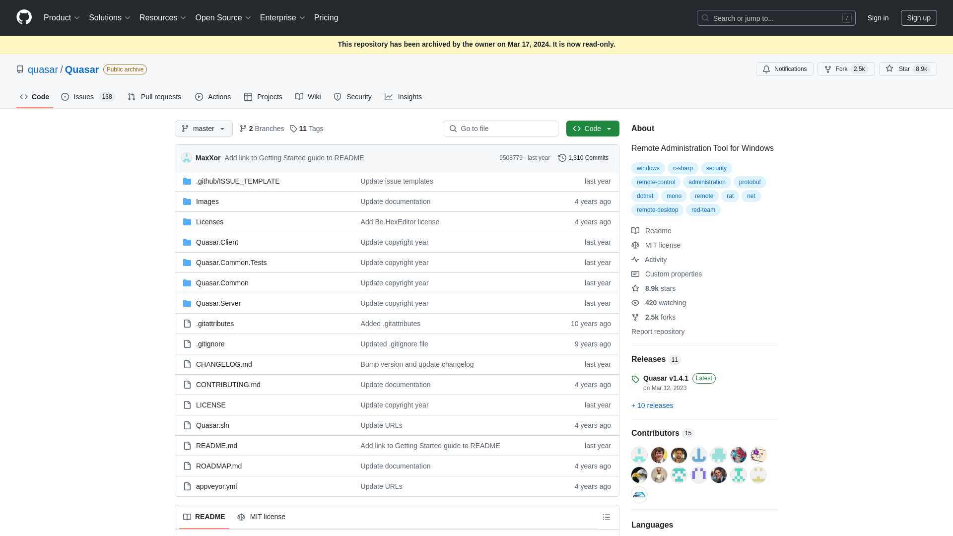Open the appveyor.yml file
The image size is (953, 536).
pyautogui.click(x=216, y=486)
